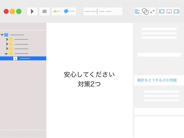
Task: Select the first yellow folder icon
Action: tap(11, 39)
